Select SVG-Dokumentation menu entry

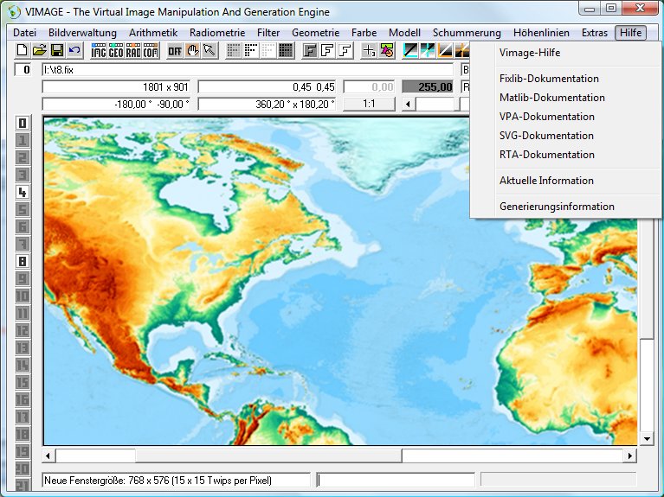pyautogui.click(x=546, y=136)
